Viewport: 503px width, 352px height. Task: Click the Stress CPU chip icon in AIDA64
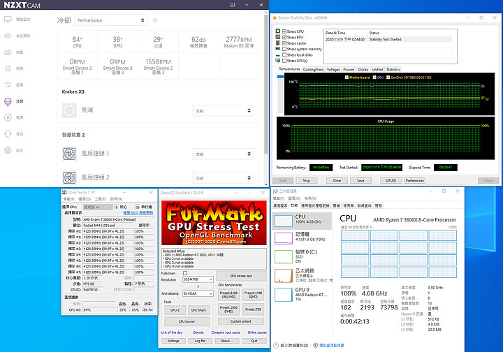[x=278, y=31]
